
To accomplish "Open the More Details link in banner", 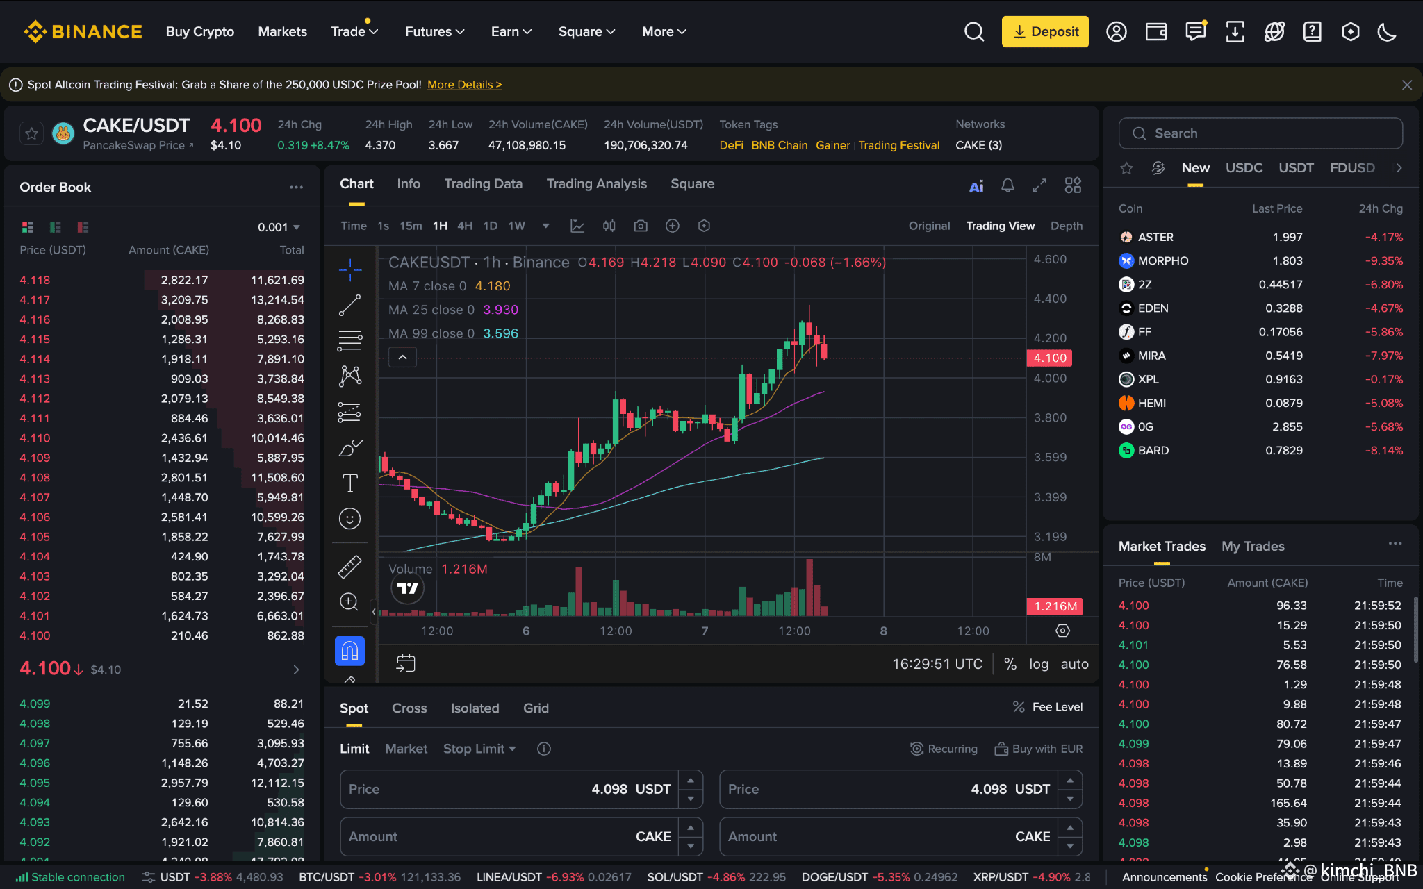I will (x=465, y=85).
